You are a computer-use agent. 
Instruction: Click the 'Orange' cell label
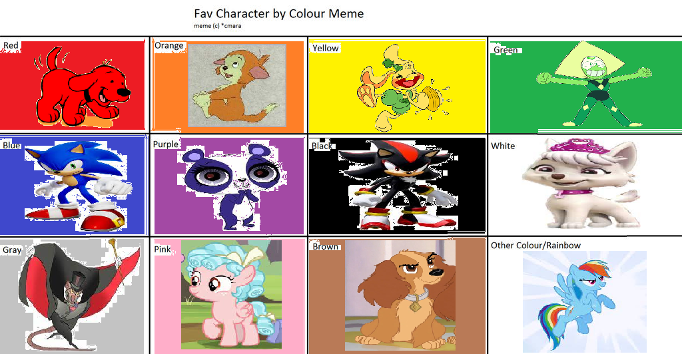click(169, 45)
